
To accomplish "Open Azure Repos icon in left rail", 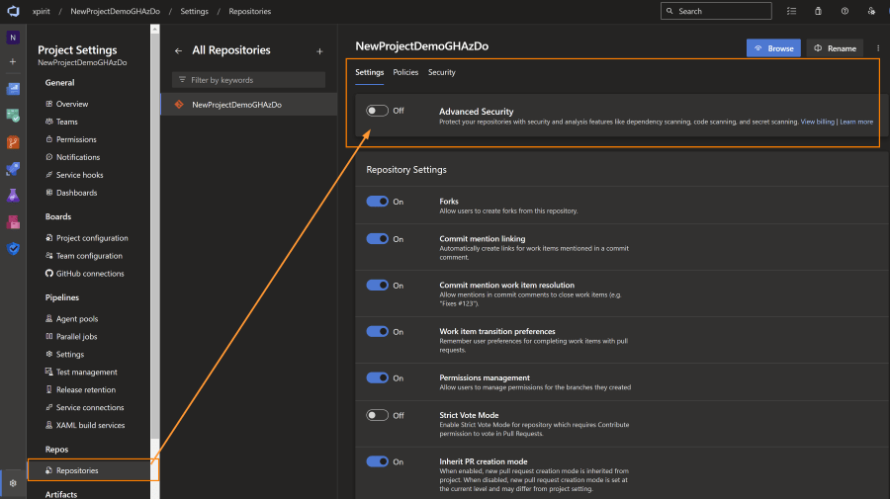I will tap(13, 141).
